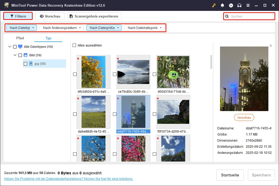
Task: Open the Nach Dateikategorie dropdown
Action: [x=145, y=27]
